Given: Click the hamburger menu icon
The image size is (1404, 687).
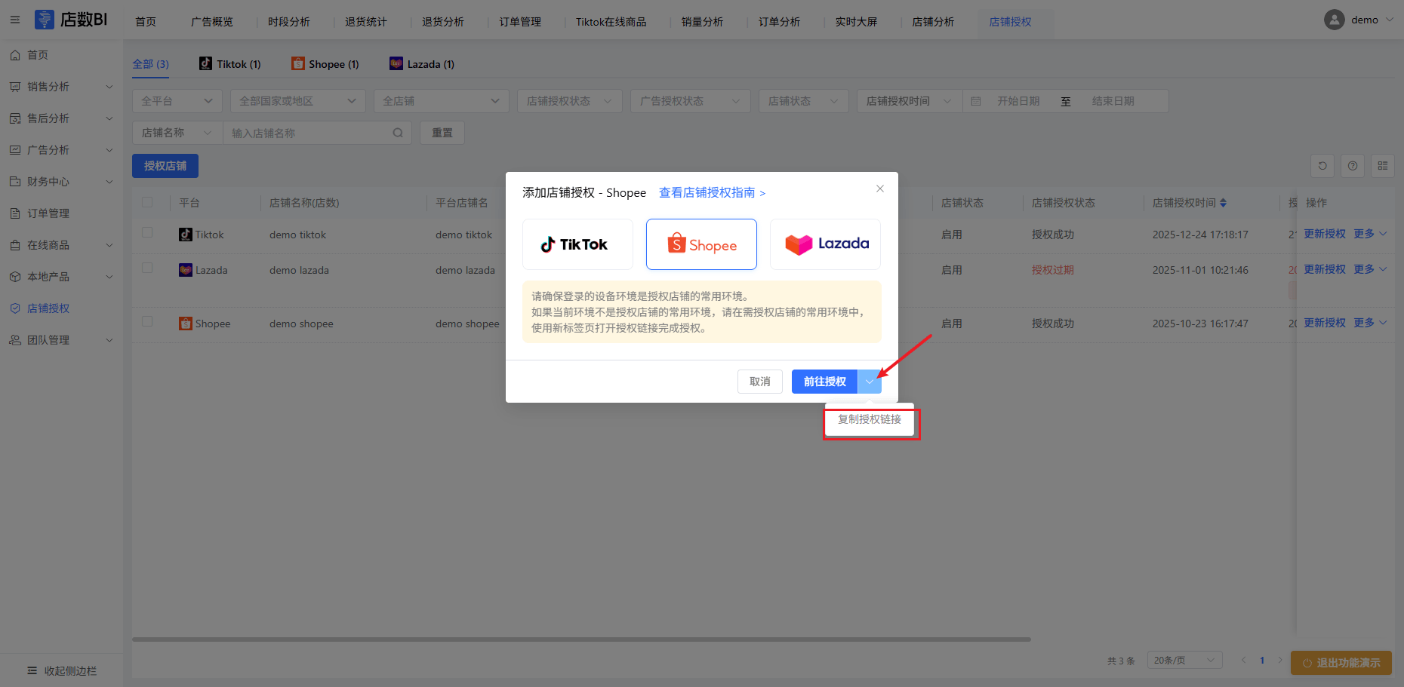Looking at the screenshot, I should click(15, 20).
